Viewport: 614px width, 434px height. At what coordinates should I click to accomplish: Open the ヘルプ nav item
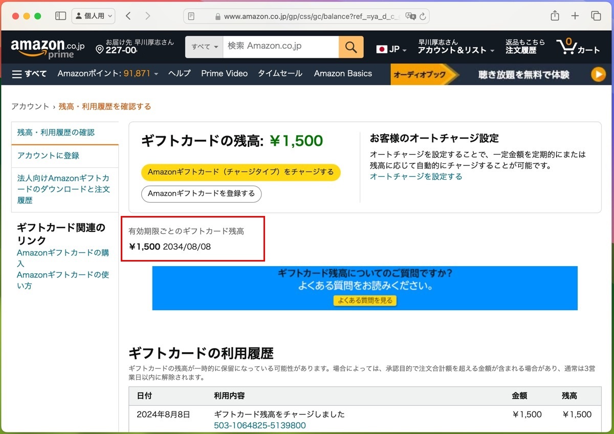point(179,74)
